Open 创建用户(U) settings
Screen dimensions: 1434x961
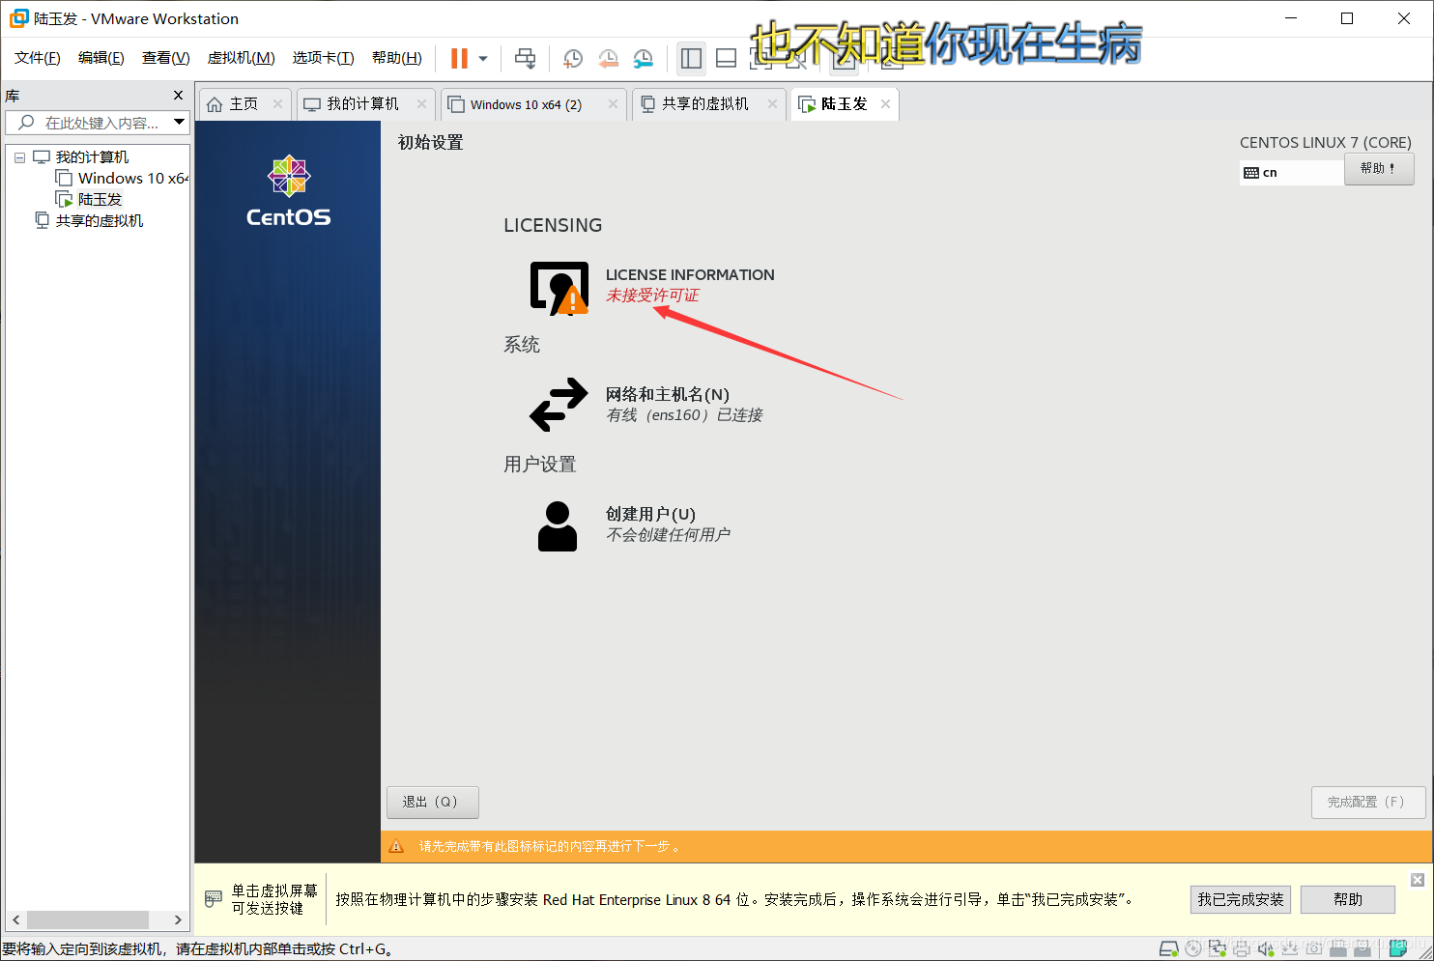pyautogui.click(x=650, y=514)
